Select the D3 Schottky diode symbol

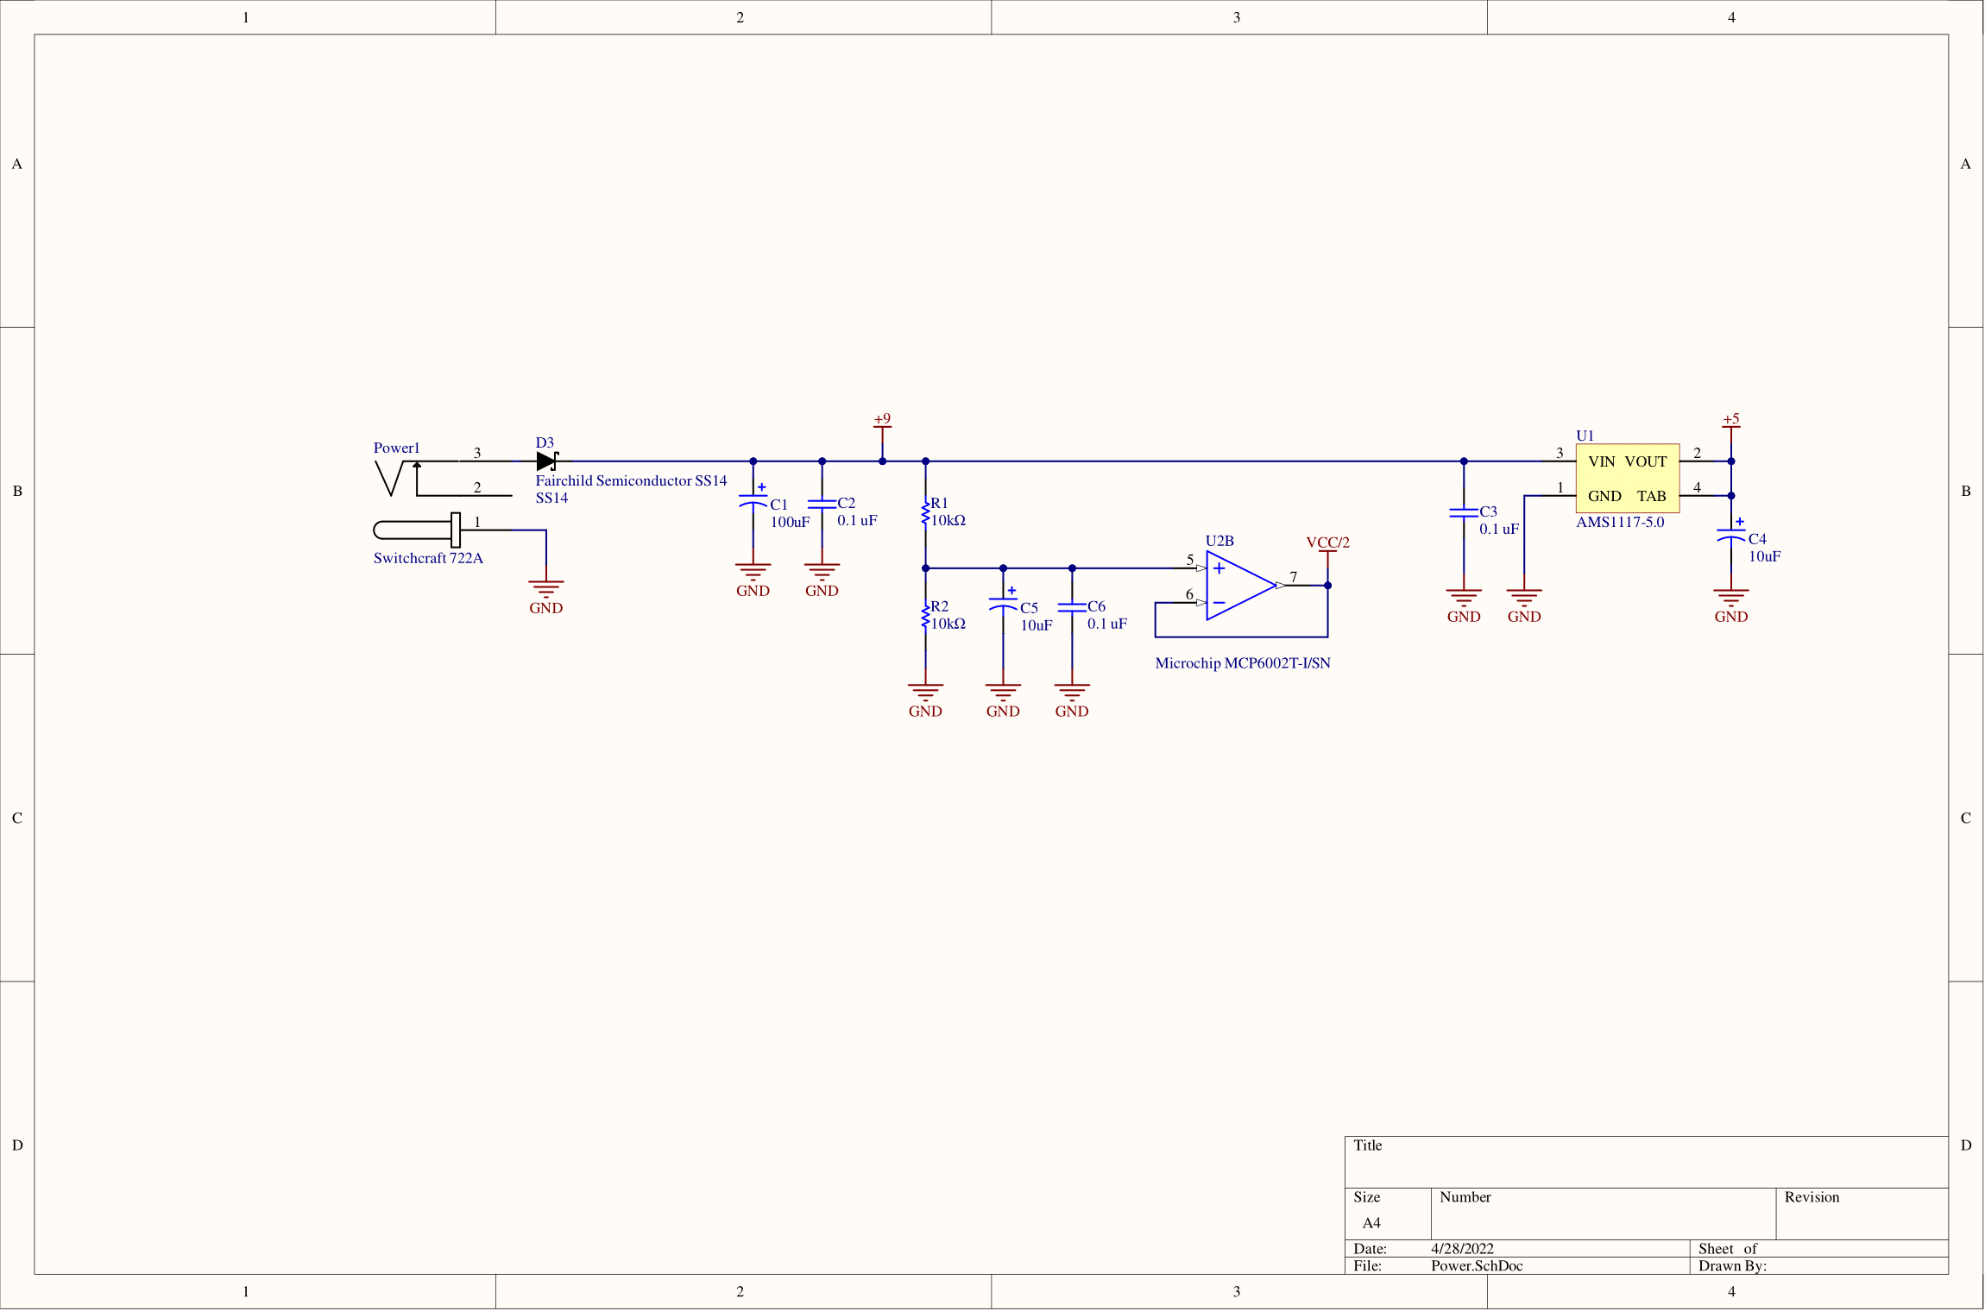tap(547, 461)
